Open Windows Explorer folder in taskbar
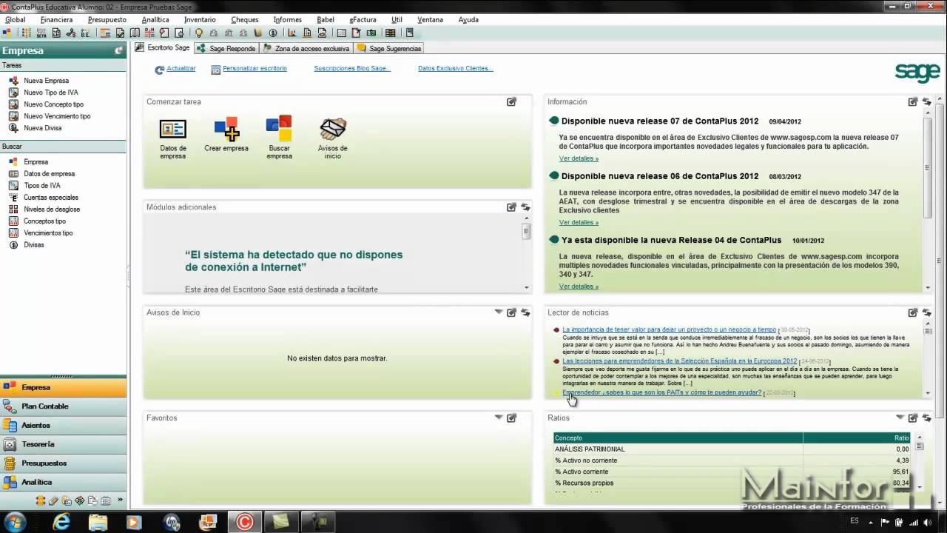Screen dimensions: 947x533 coord(98,522)
